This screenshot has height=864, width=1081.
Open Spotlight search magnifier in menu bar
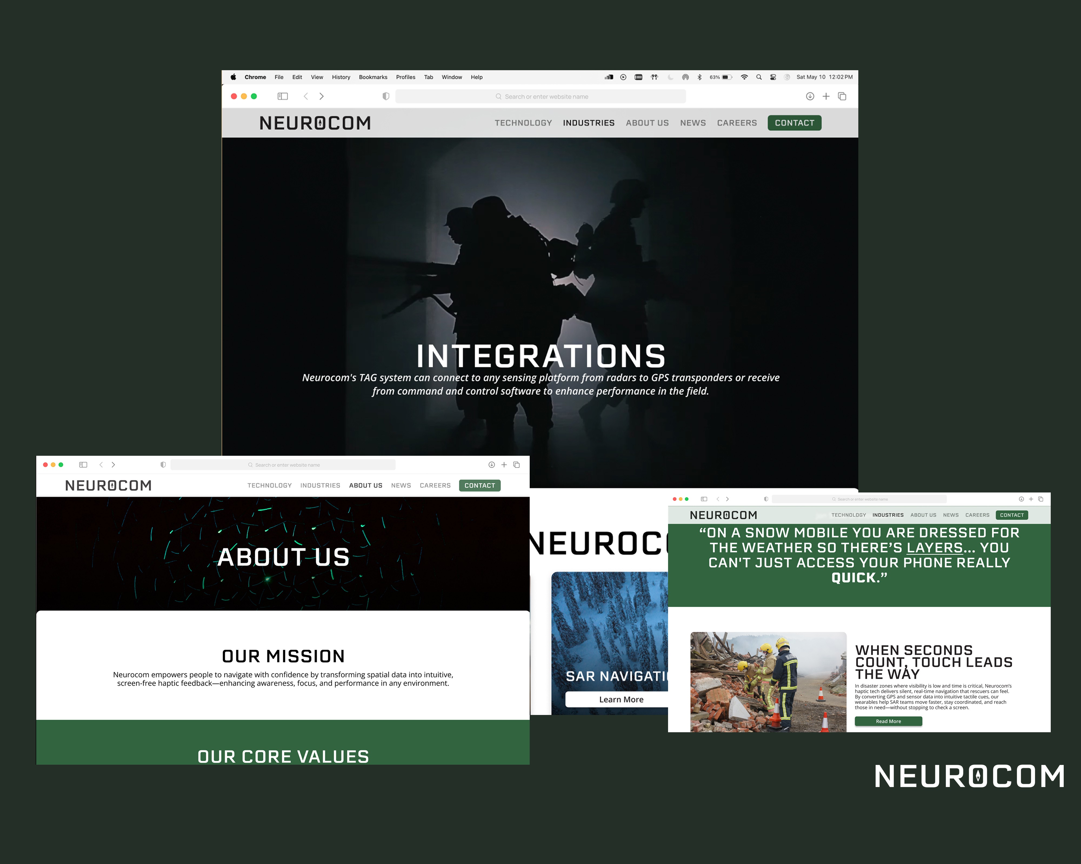tap(759, 77)
